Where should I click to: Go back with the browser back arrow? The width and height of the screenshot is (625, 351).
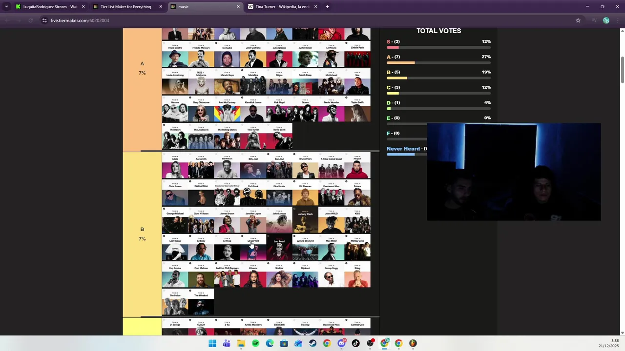(7, 20)
